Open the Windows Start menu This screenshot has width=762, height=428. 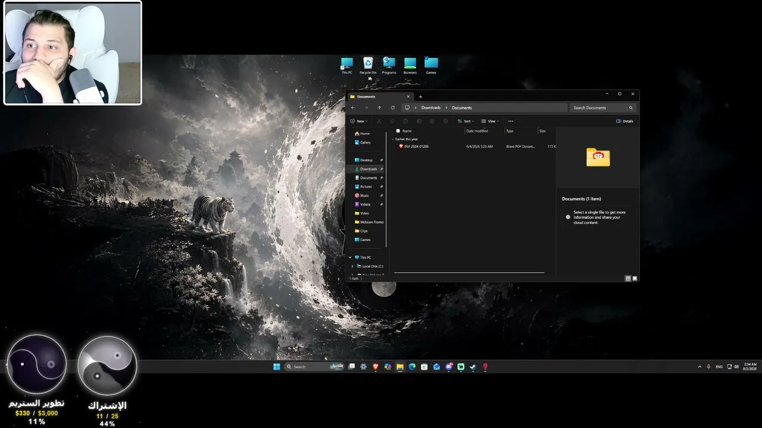pos(277,367)
